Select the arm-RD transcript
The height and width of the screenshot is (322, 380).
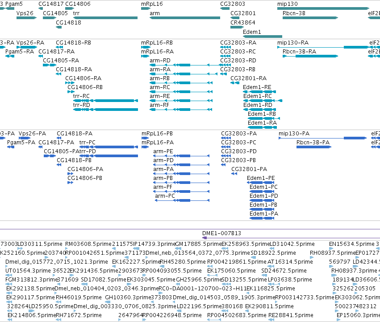[184, 65]
